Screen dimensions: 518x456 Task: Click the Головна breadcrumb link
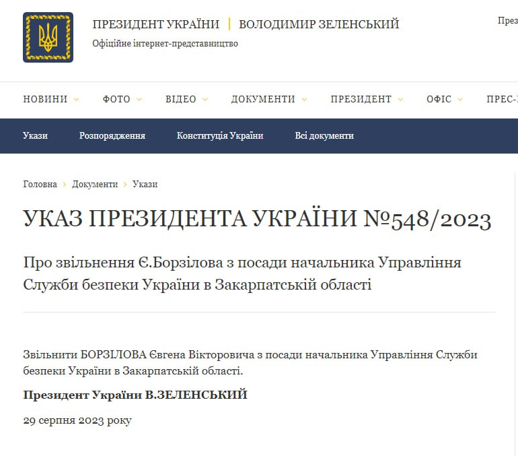[40, 184]
